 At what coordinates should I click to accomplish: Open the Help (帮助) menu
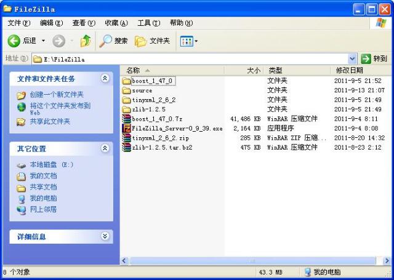[x=181, y=23]
